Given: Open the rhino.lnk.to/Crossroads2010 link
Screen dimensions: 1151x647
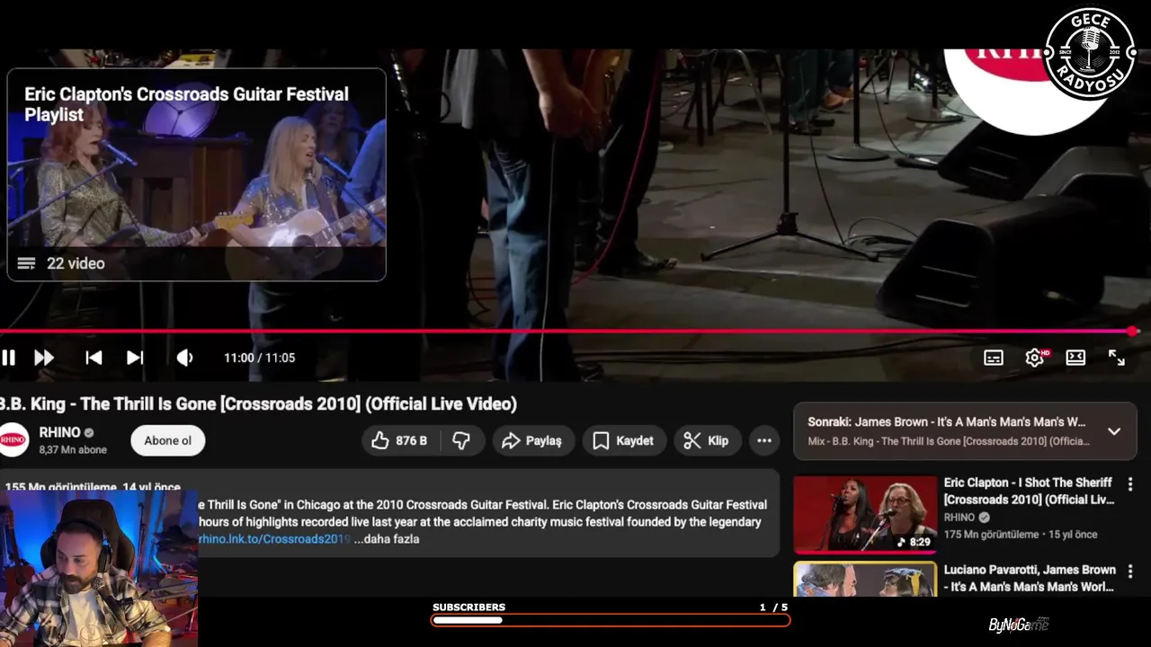Looking at the screenshot, I should (273, 539).
